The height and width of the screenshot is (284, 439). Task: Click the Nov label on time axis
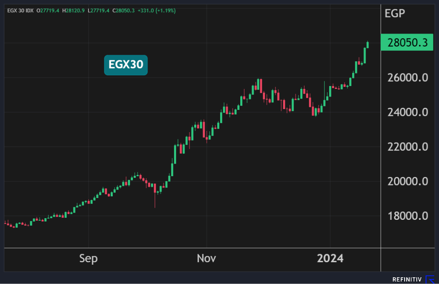tap(206, 258)
